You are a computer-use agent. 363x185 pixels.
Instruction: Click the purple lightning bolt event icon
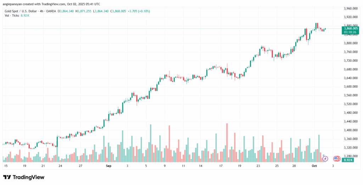click(325, 158)
